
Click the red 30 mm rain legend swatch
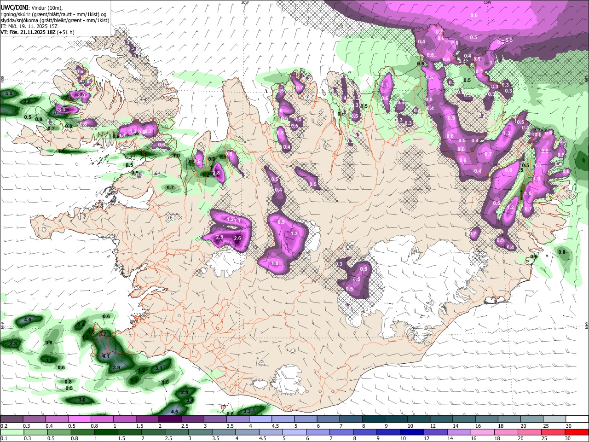pyautogui.click(x=576, y=432)
